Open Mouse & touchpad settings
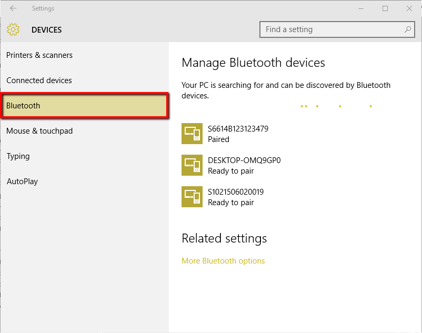 coord(39,131)
